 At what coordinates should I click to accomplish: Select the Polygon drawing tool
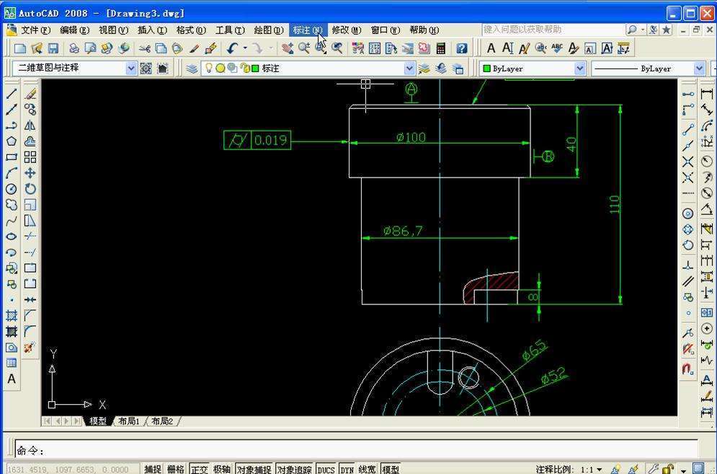coord(12,141)
